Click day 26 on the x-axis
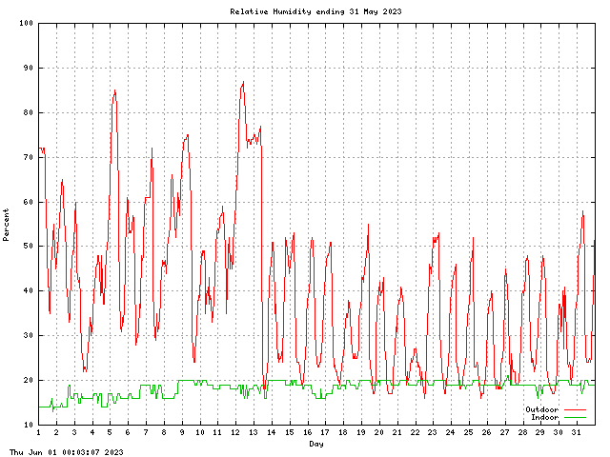 click(487, 432)
